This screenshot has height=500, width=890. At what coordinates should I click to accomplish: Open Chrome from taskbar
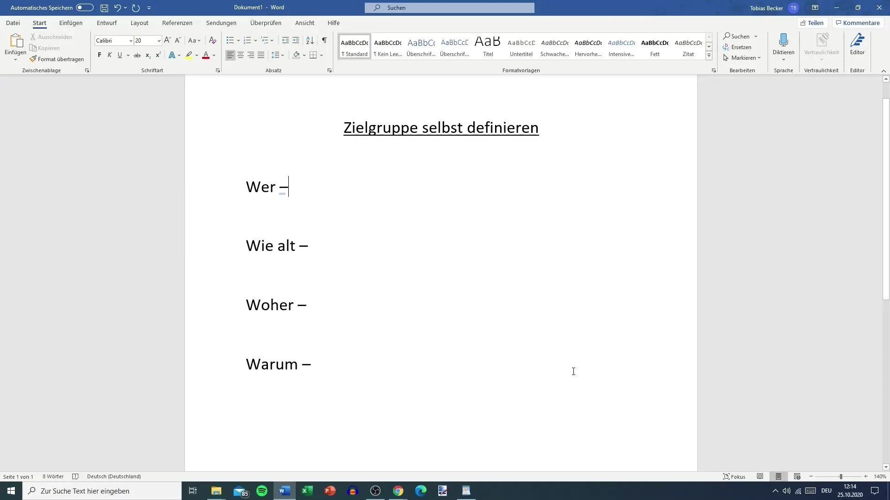pyautogui.click(x=398, y=491)
